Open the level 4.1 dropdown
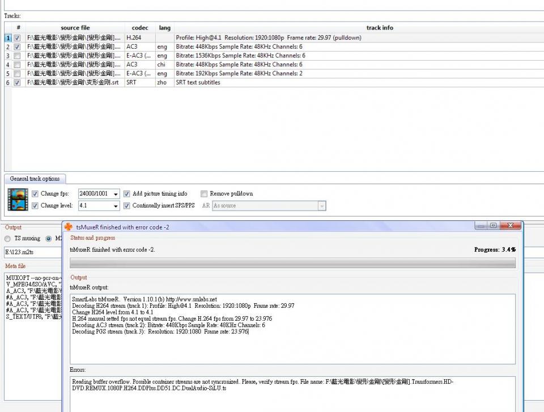544x412 pixels. (x=116, y=206)
